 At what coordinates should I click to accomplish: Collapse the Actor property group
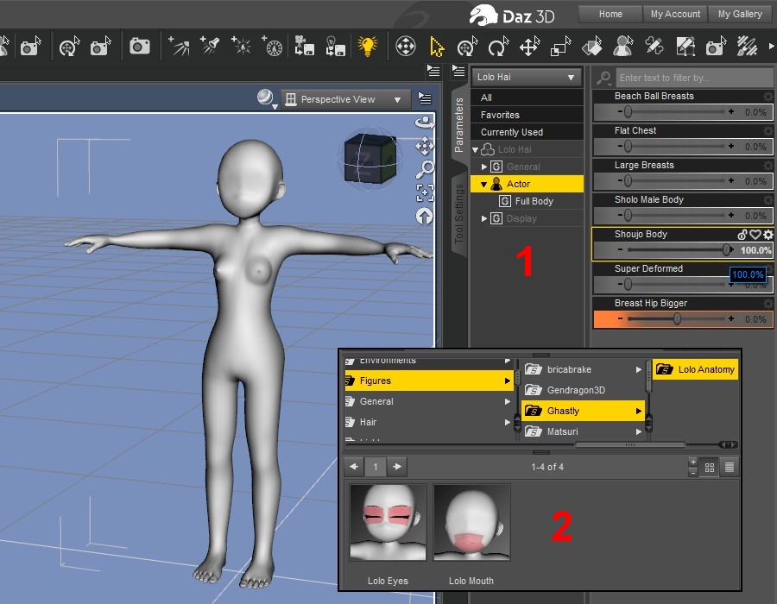tap(484, 184)
